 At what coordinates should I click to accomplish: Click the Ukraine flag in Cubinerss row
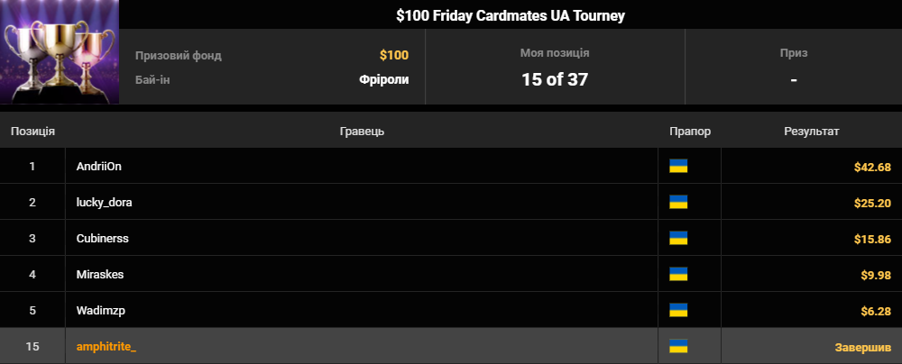678,238
